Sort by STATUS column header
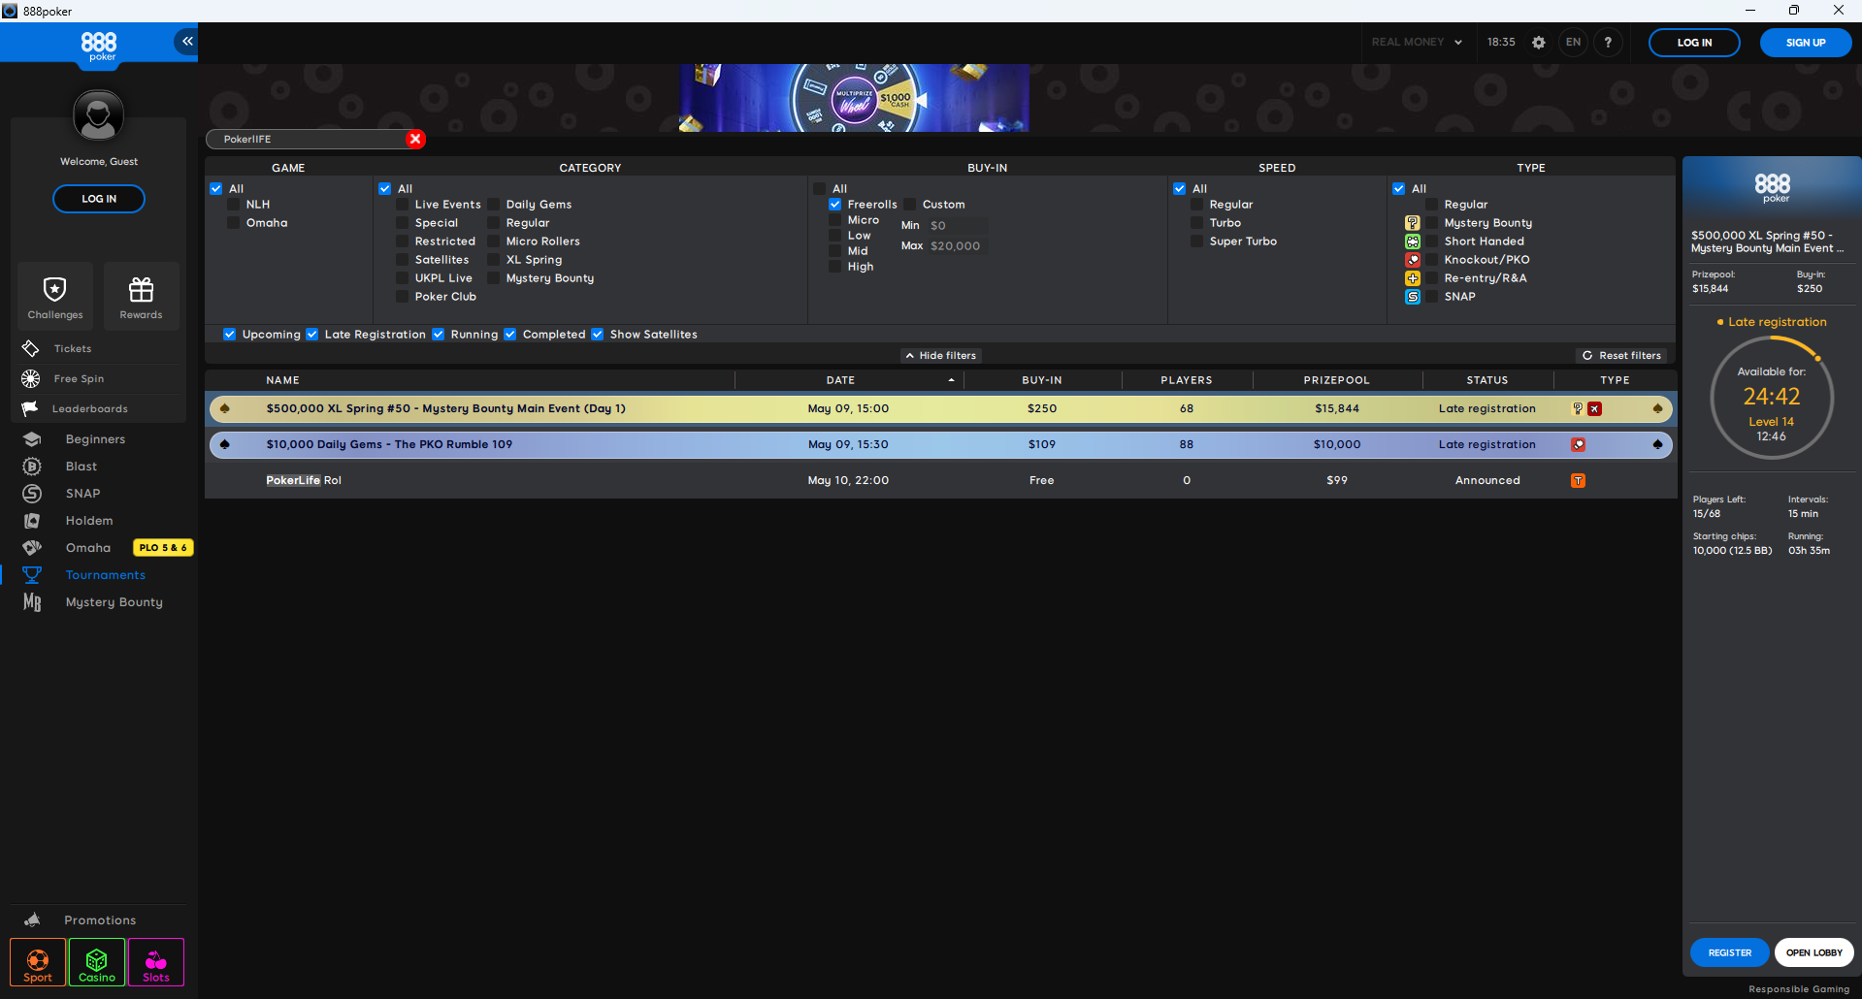 click(1487, 380)
